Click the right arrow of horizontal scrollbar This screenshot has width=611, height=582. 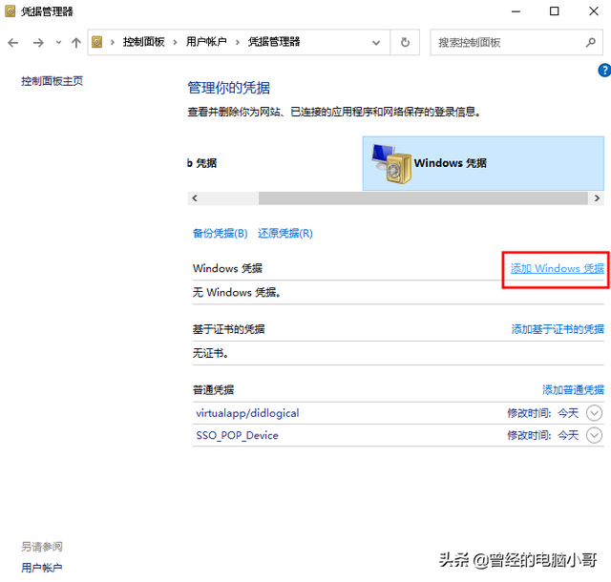tap(597, 197)
